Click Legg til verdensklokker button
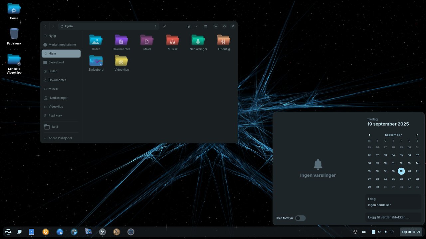Viewport: 426px width, 239px height. (x=393, y=217)
